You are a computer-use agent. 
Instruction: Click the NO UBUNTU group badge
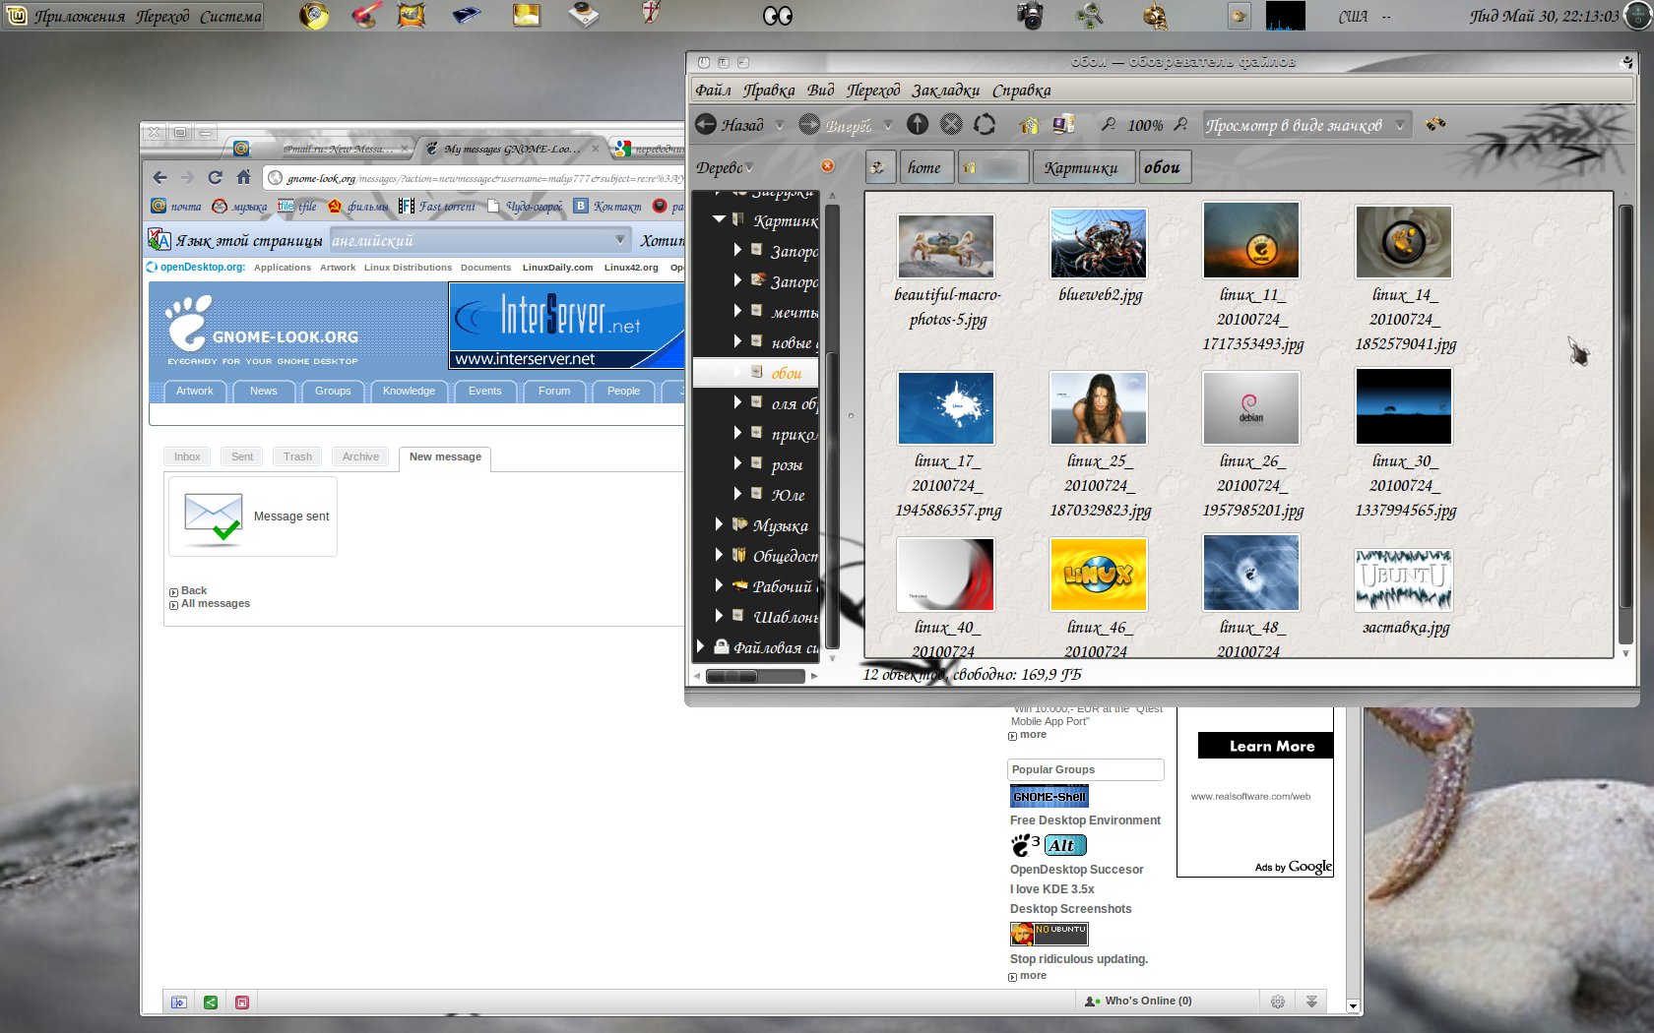point(1050,933)
